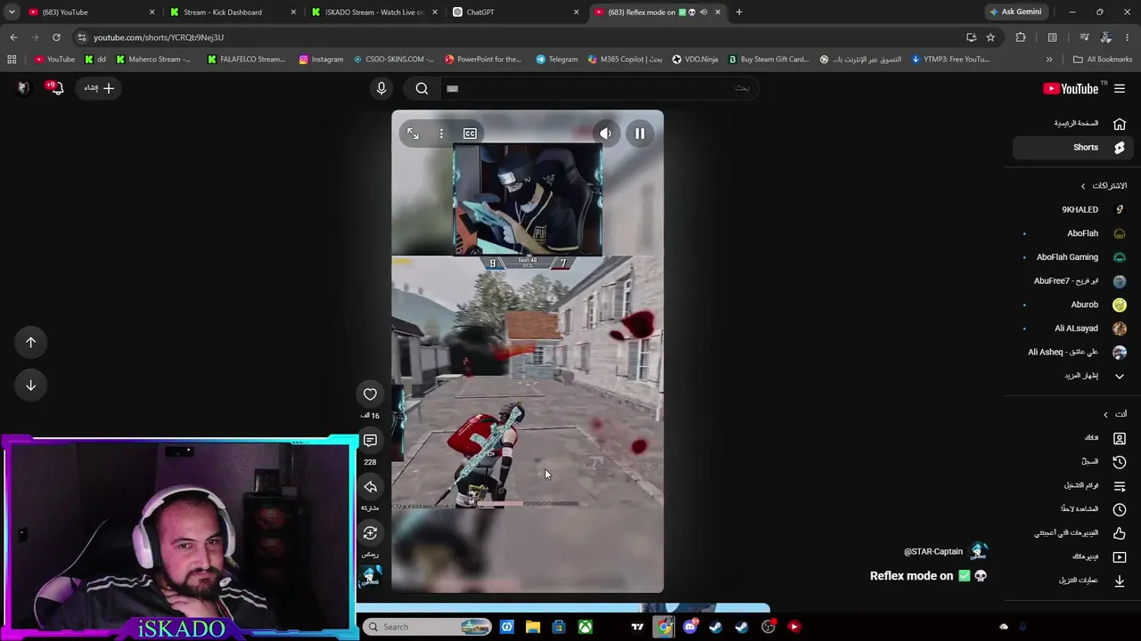Open watch history in the sidebar
Viewport: 1141px width, 641px height.
[1071, 462]
